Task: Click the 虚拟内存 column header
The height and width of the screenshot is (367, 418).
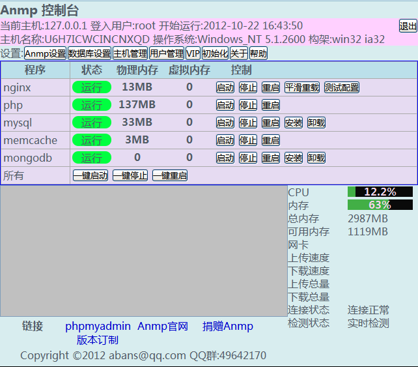Action: tap(189, 70)
